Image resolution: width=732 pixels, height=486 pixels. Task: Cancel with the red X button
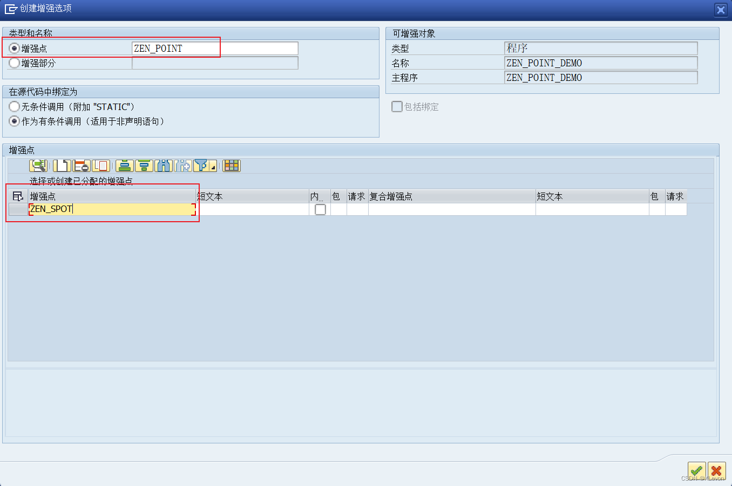[x=716, y=470]
